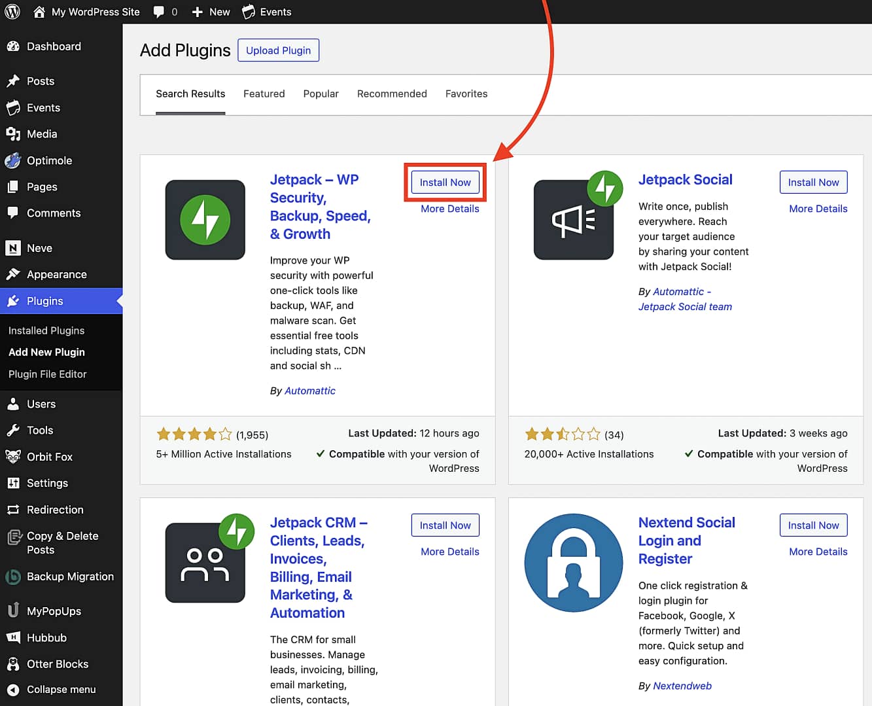View More Details for Nextend Social Login

click(x=818, y=552)
